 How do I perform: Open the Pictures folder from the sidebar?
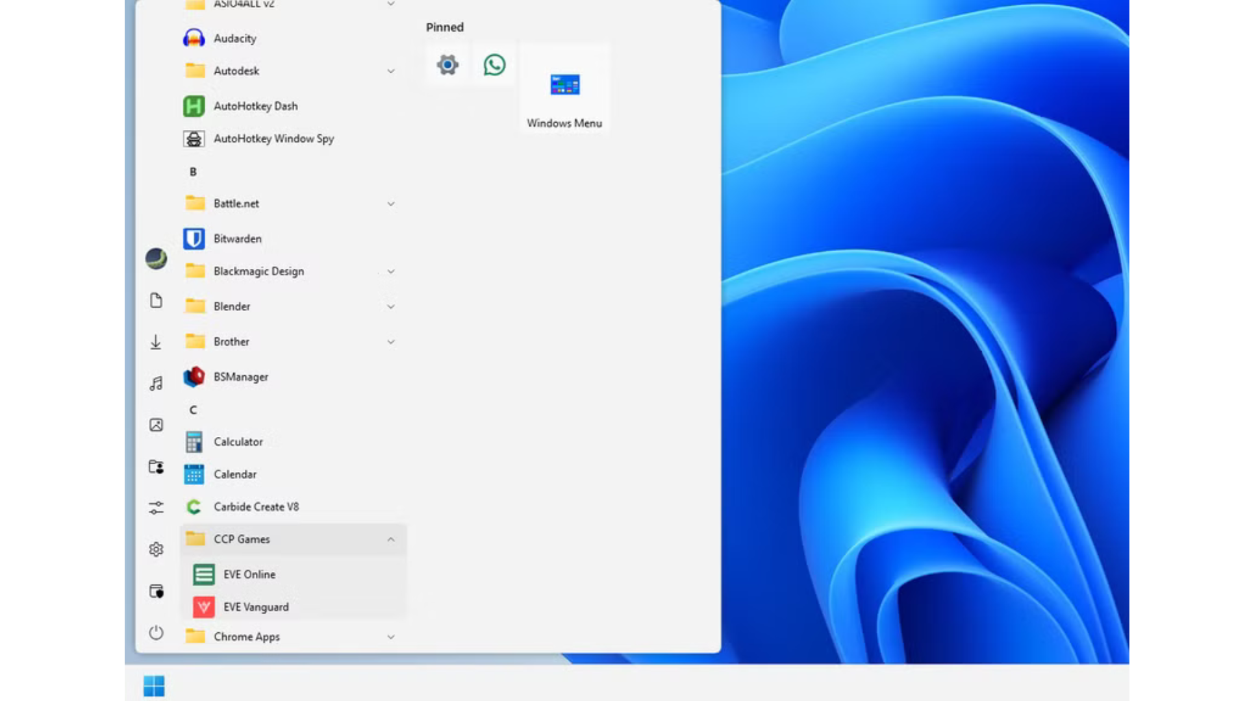[156, 424]
